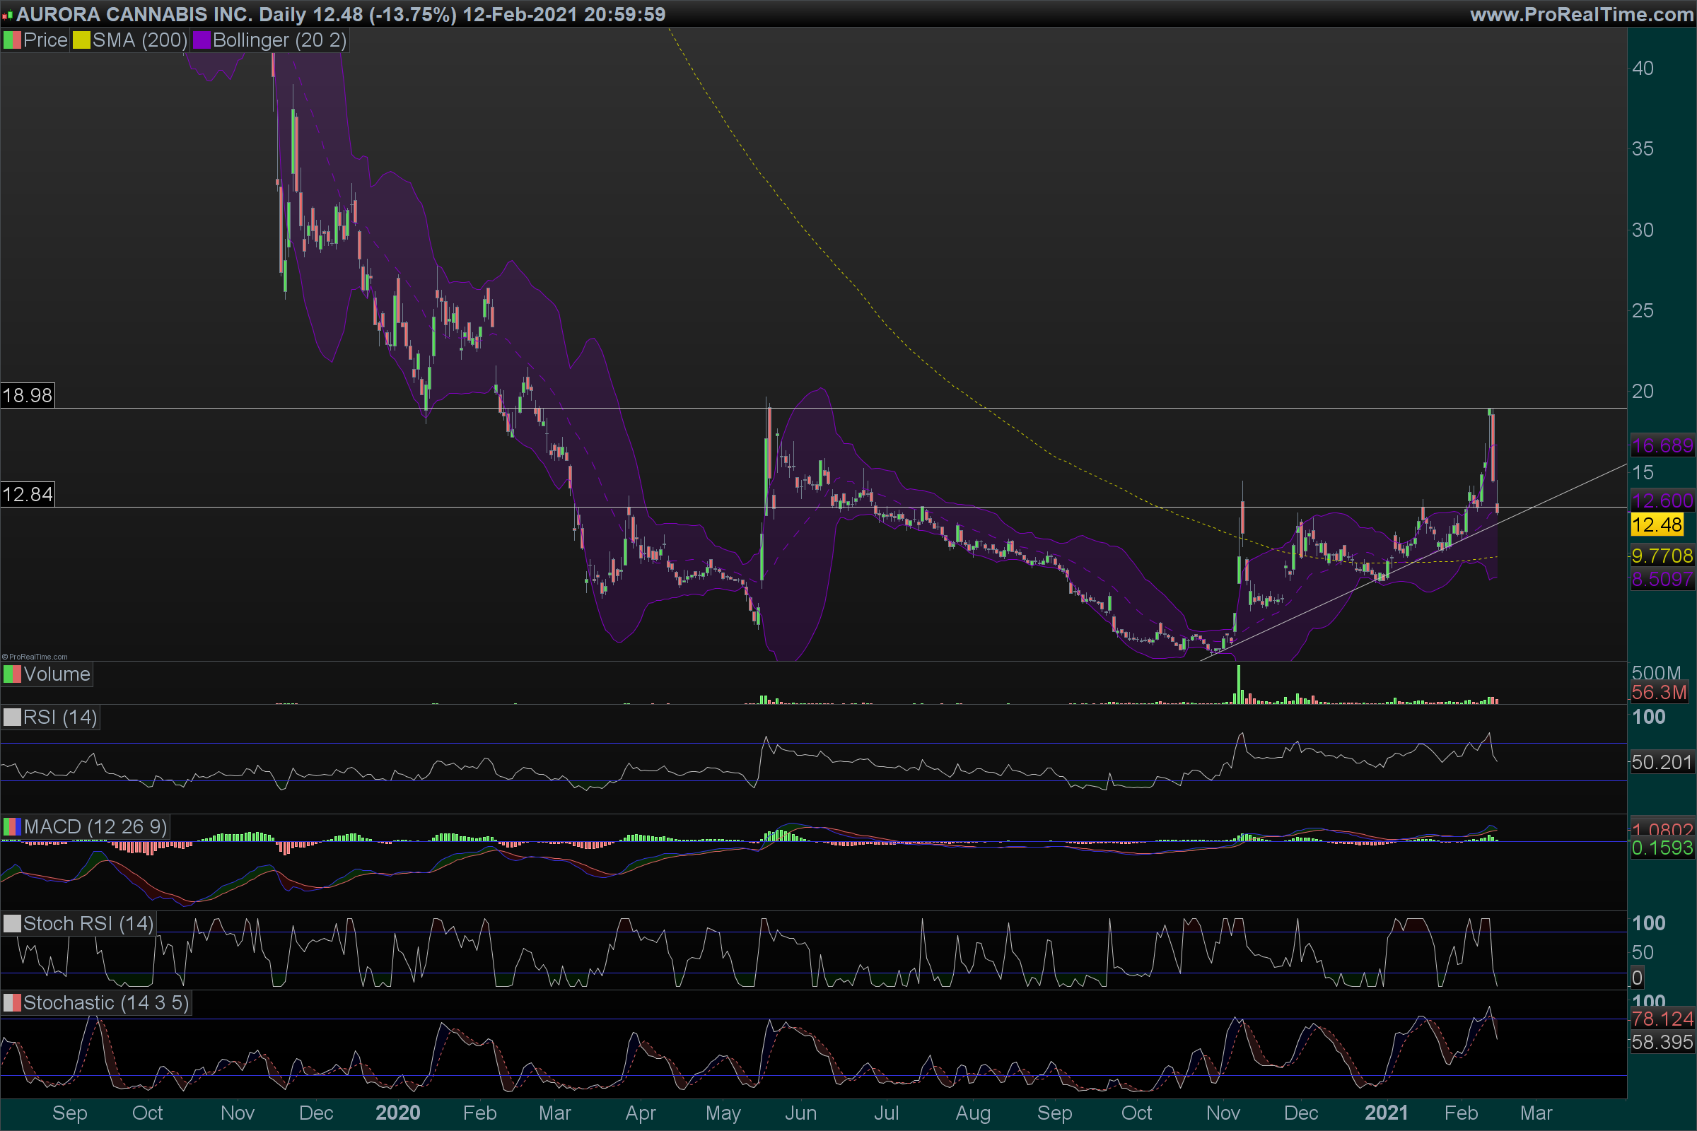
Task: Select the 18.98 horizontal line label
Action: (28, 395)
